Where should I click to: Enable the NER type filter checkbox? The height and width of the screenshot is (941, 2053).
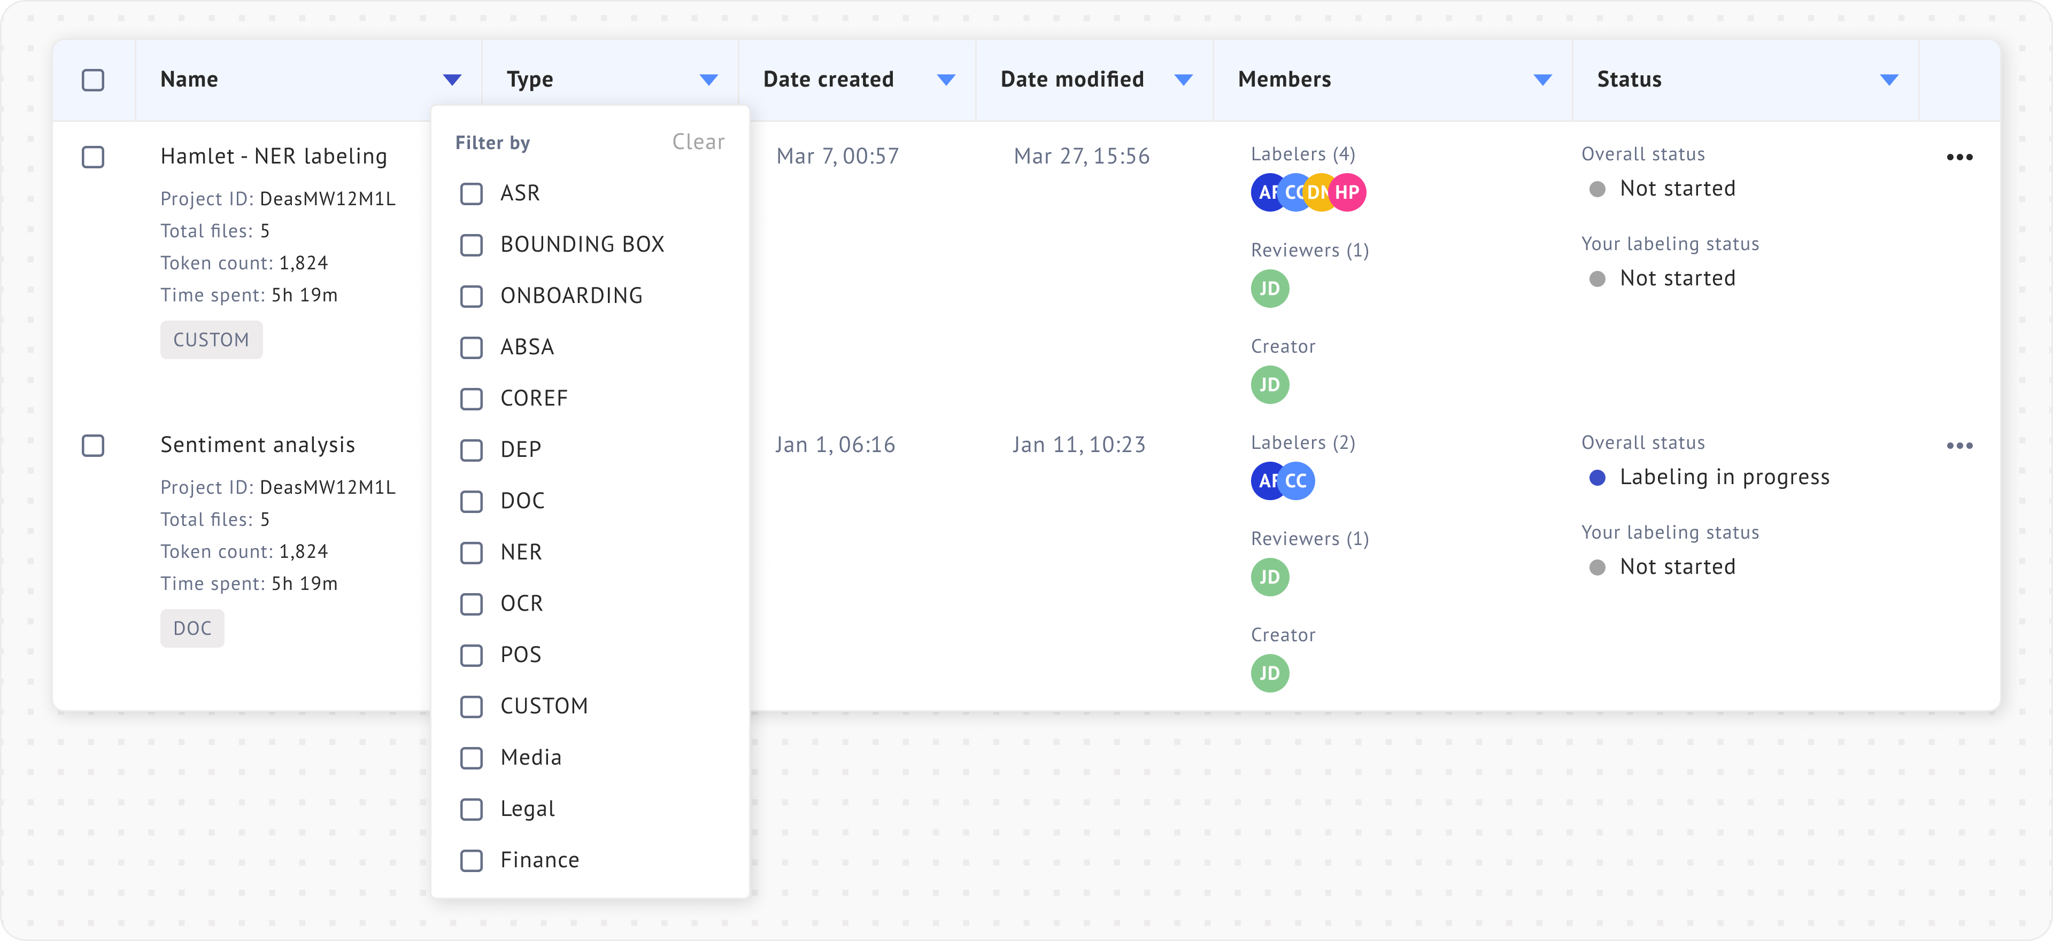click(x=472, y=553)
